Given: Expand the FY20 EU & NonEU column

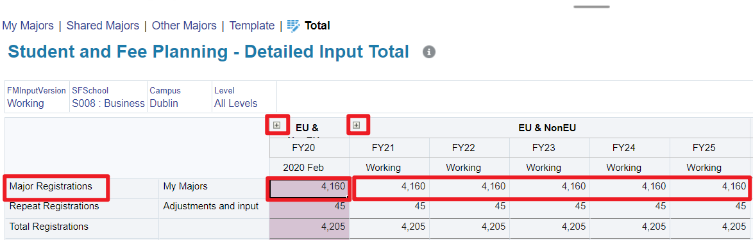Looking at the screenshot, I should tap(276, 125).
